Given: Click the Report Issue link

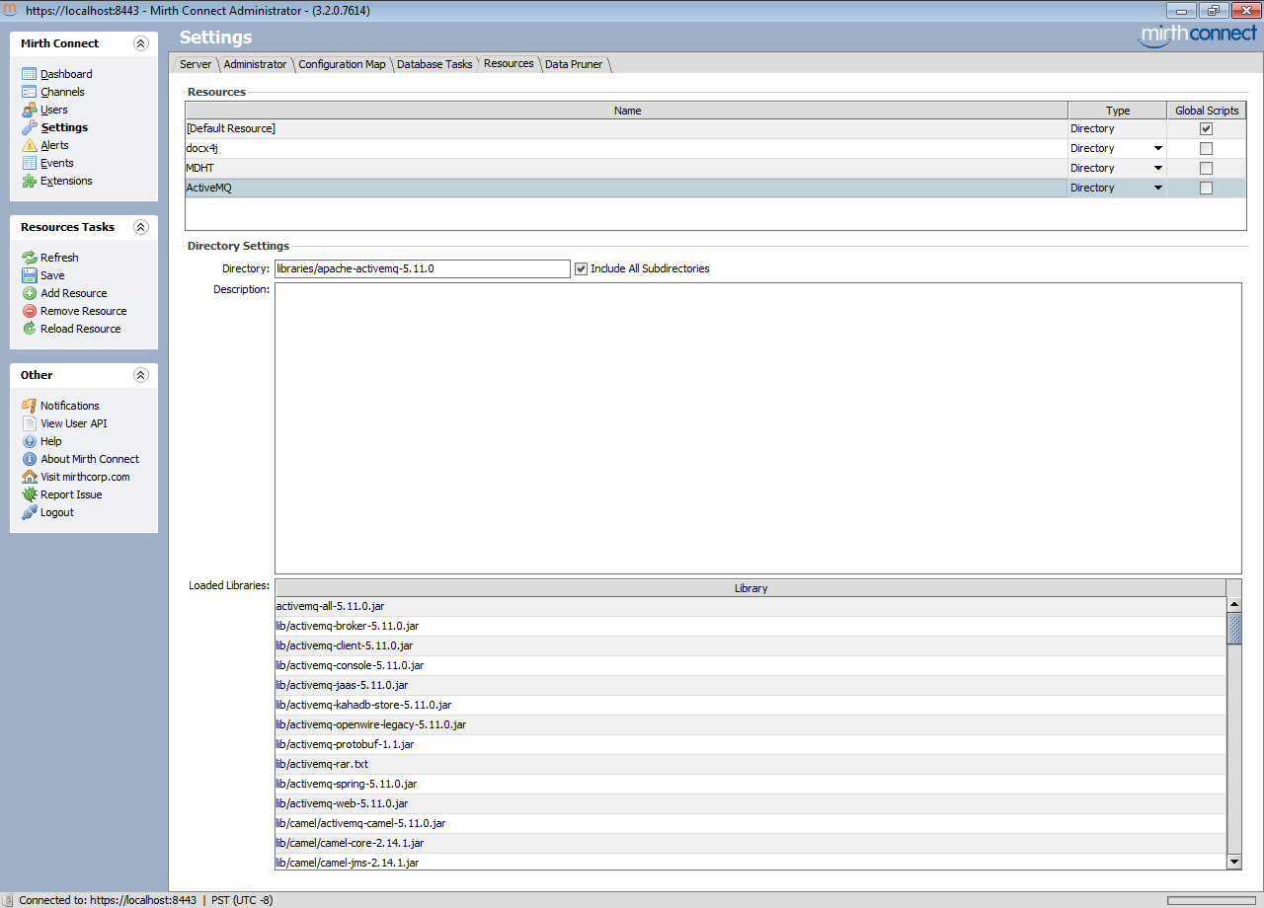Looking at the screenshot, I should (x=71, y=494).
